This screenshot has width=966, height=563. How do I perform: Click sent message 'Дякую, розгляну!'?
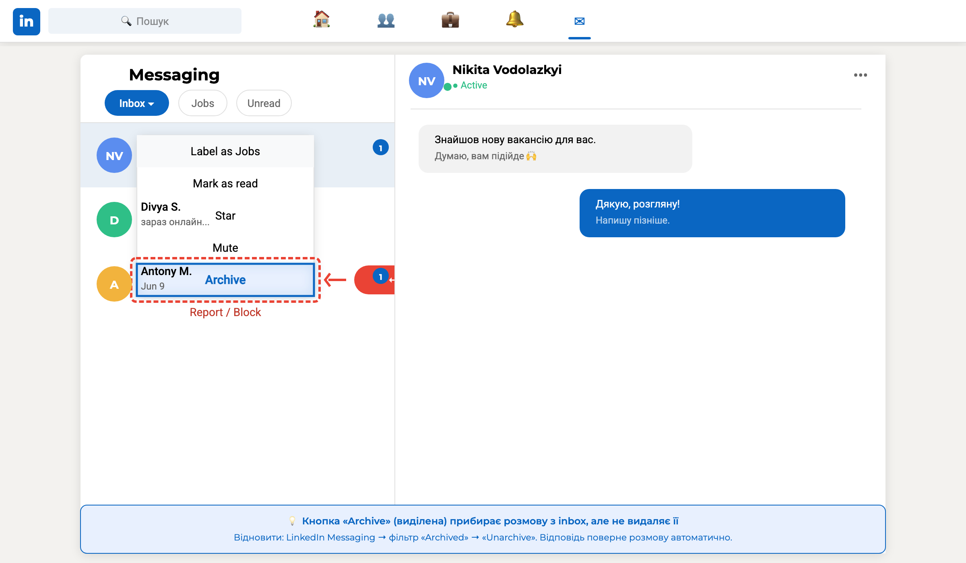click(712, 213)
